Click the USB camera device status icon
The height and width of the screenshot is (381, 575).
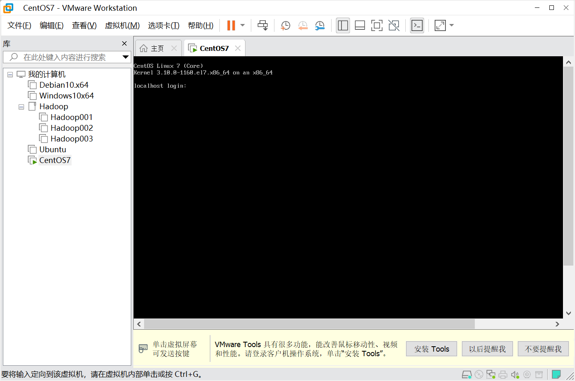(x=527, y=375)
